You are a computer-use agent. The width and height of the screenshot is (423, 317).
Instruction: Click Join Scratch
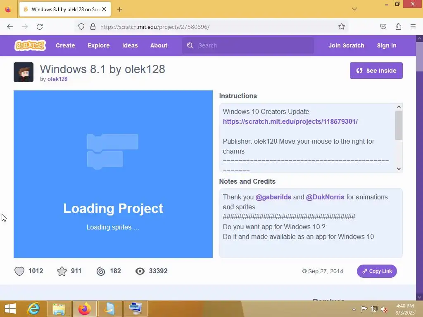pos(346,45)
